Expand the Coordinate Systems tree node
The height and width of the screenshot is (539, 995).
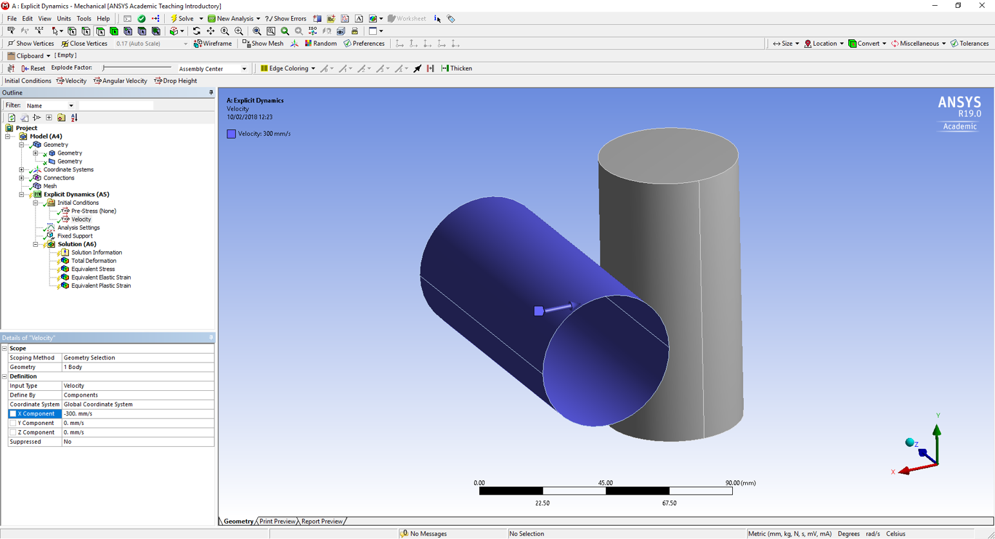pos(21,170)
